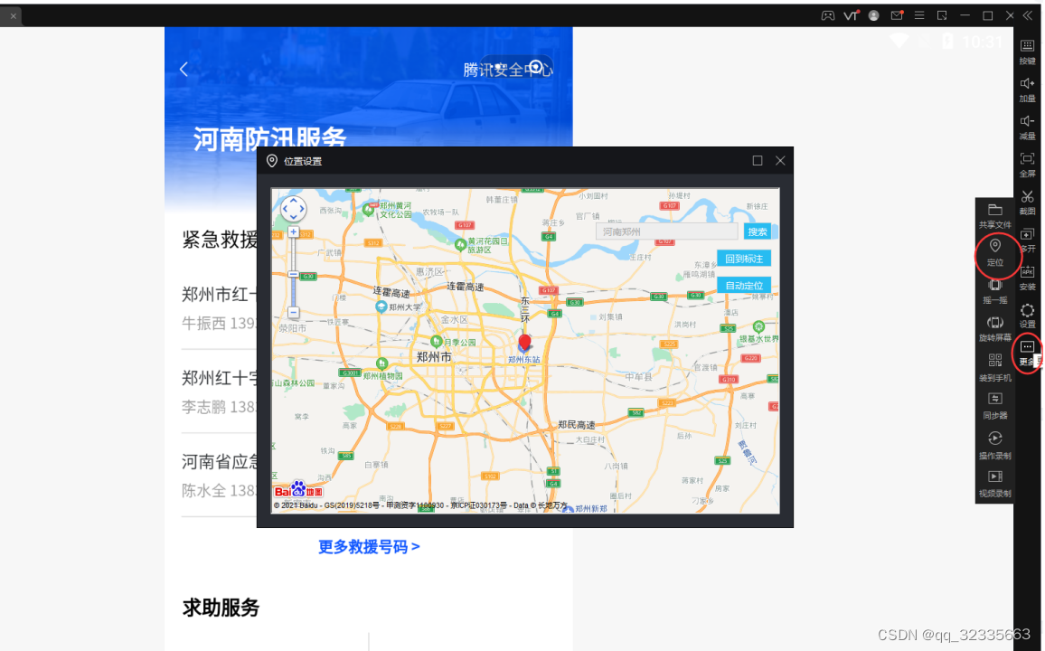
Task: Decrease volume with 减量 icon
Action: [x=1028, y=127]
